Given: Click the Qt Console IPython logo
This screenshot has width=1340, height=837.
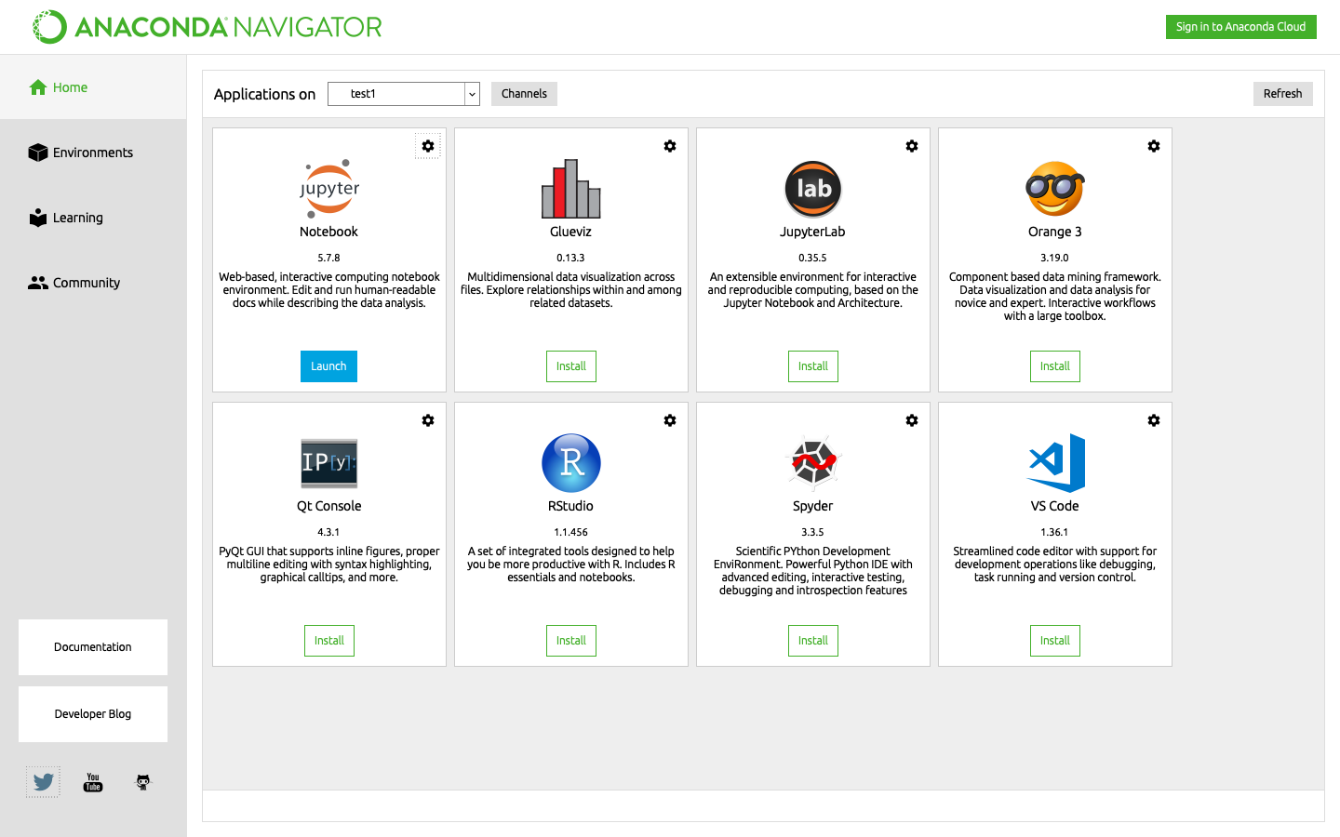Looking at the screenshot, I should coord(329,463).
